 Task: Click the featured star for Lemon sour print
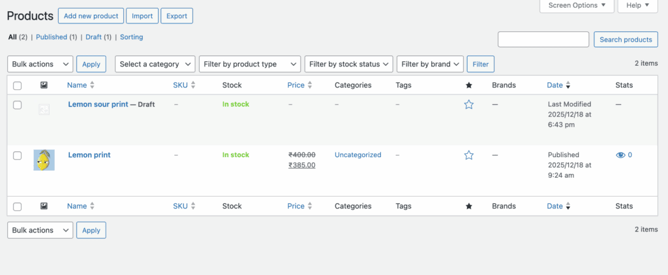pyautogui.click(x=468, y=104)
